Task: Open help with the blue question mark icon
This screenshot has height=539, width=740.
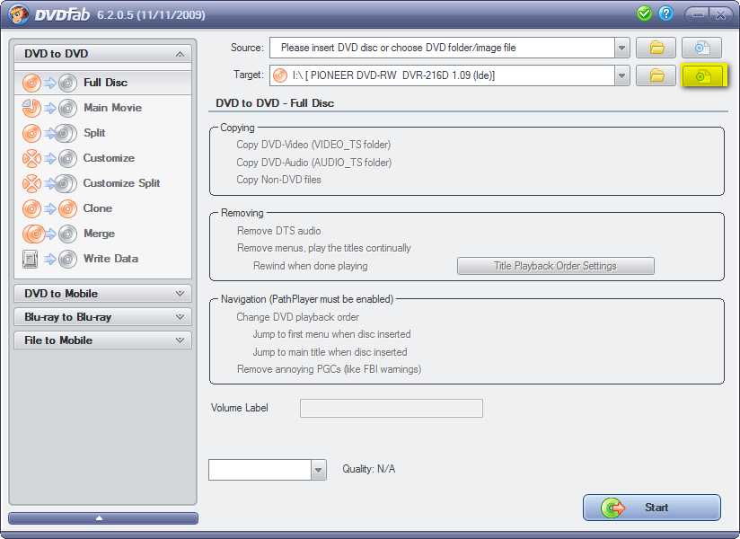Action: click(665, 13)
